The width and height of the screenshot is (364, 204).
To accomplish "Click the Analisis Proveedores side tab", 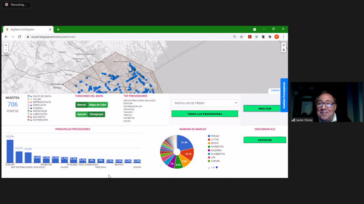I will (x=284, y=95).
